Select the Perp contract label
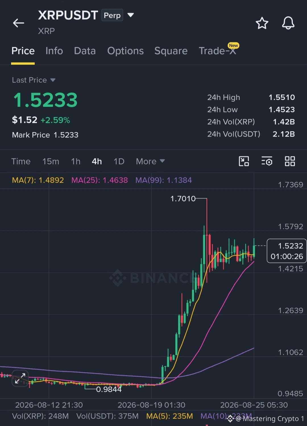Image resolution: width=307 pixels, height=426 pixels. coord(112,15)
